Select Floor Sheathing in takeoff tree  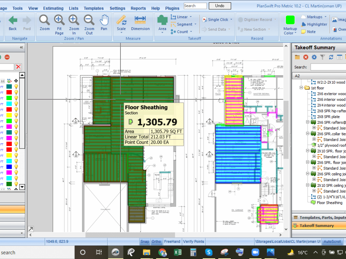pos(329,203)
